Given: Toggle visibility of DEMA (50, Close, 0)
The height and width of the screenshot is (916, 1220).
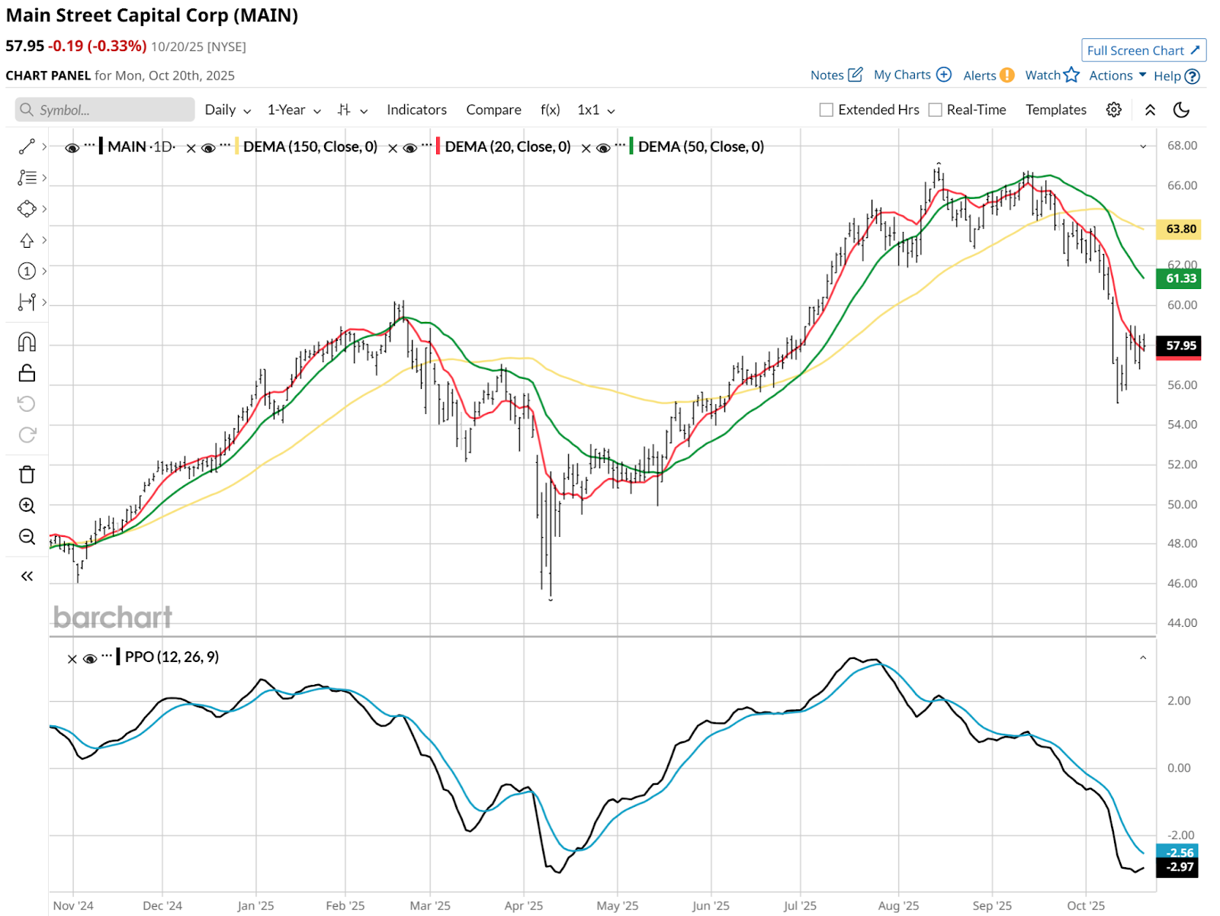Looking at the screenshot, I should click(603, 148).
